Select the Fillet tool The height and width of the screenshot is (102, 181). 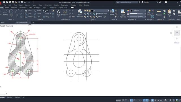[46, 14]
